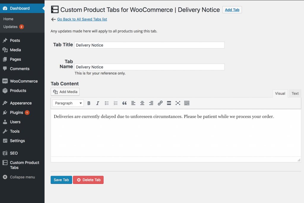Viewport: 304px width, 203px height.
Task: Click the Add Media button
Action: coord(65,92)
